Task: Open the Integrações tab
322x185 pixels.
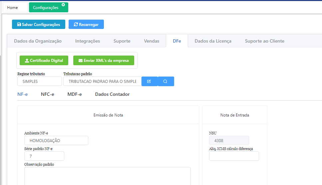Action: pos(88,41)
